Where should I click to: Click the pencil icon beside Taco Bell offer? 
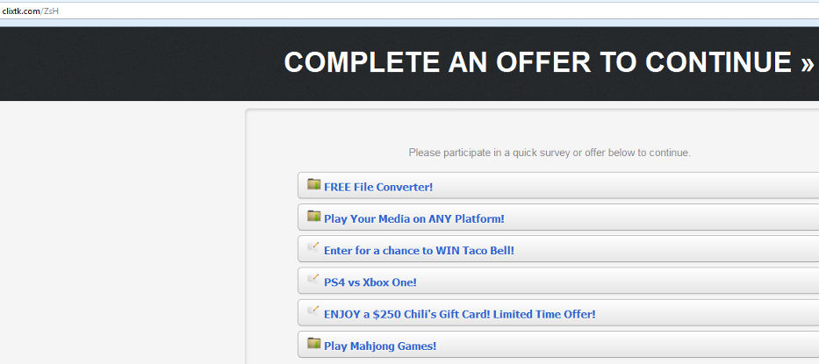click(313, 247)
